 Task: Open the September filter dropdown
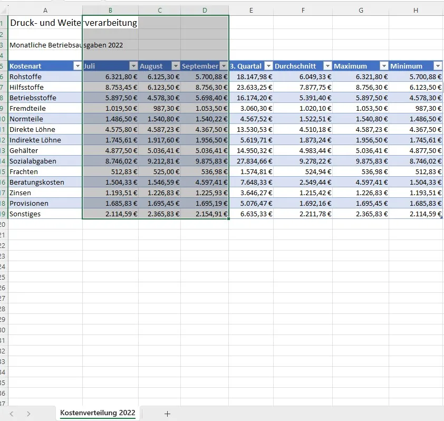coord(224,66)
